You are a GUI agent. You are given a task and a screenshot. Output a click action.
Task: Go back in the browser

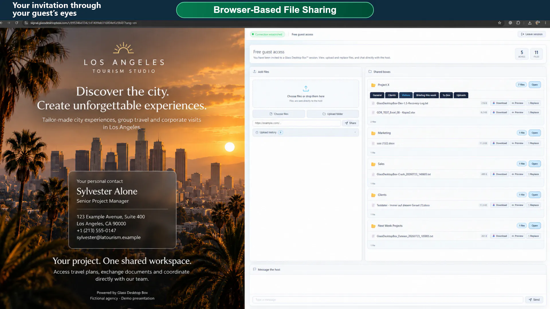[x=2, y=23]
